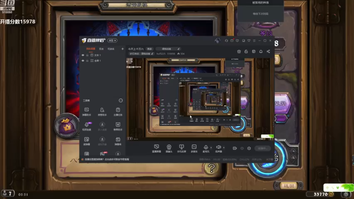Viewport: 354px width, 199px height.
Task: Click the record video icon
Action: point(235,148)
